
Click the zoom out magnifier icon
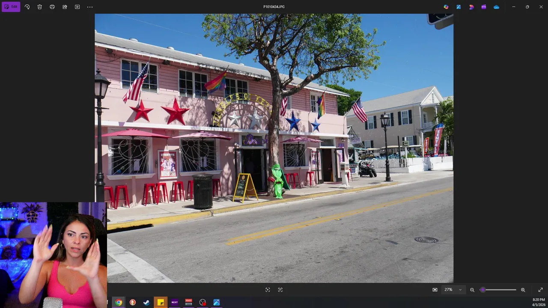point(472,290)
